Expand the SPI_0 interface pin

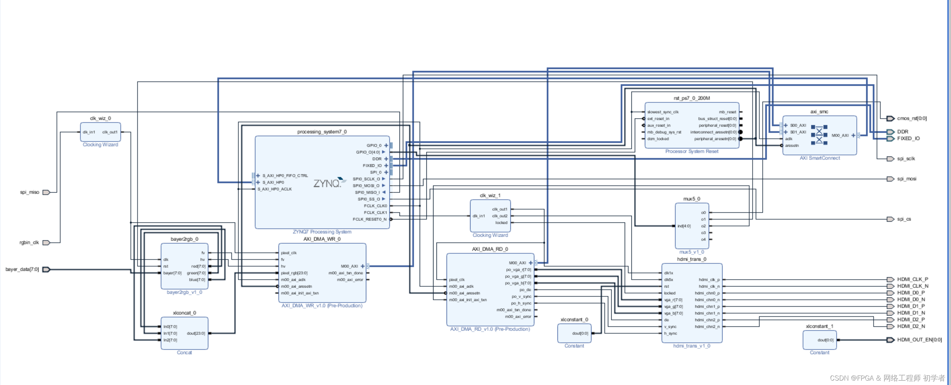(386, 172)
